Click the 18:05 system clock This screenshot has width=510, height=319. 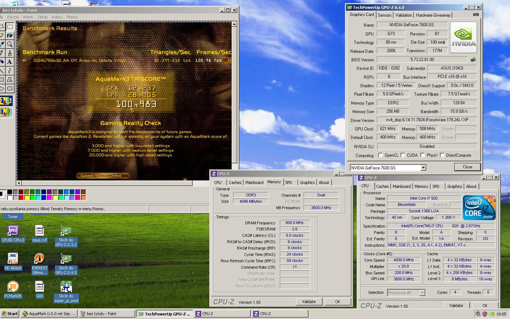tap(501, 314)
